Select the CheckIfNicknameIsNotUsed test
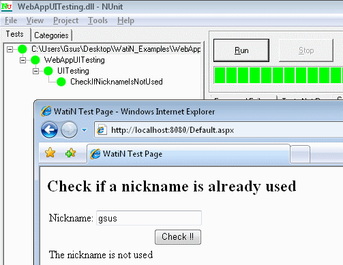Viewport: 343px width, 265px height. tap(117, 82)
